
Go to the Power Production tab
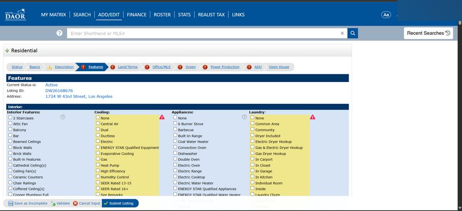coord(225,67)
